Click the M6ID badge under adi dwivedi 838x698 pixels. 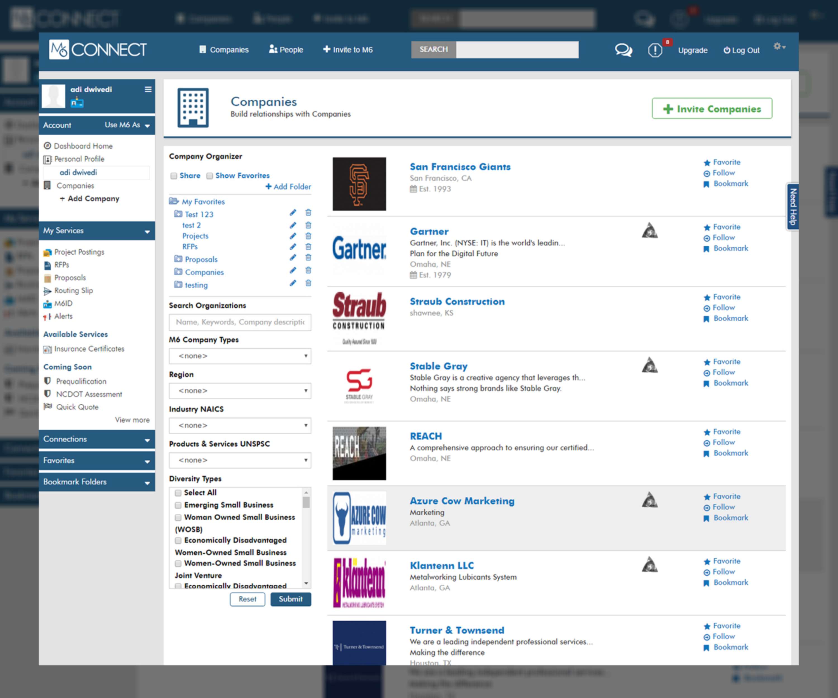click(77, 103)
